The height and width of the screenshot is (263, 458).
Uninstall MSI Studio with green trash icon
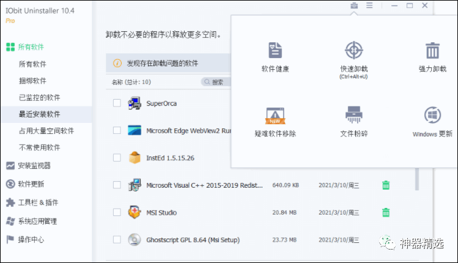pyautogui.click(x=386, y=212)
